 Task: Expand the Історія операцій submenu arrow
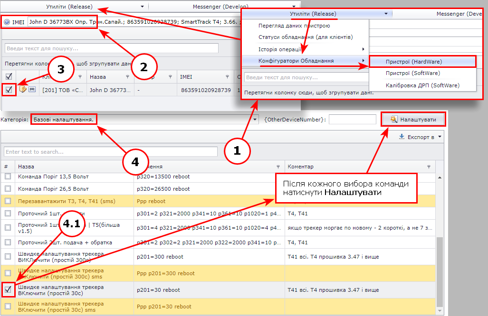(363, 49)
